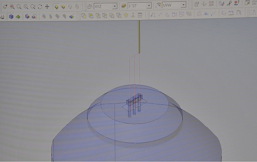Expand the 3 'ST' layer dropdown
Viewport: 257px width, 162px height.
(149, 6)
